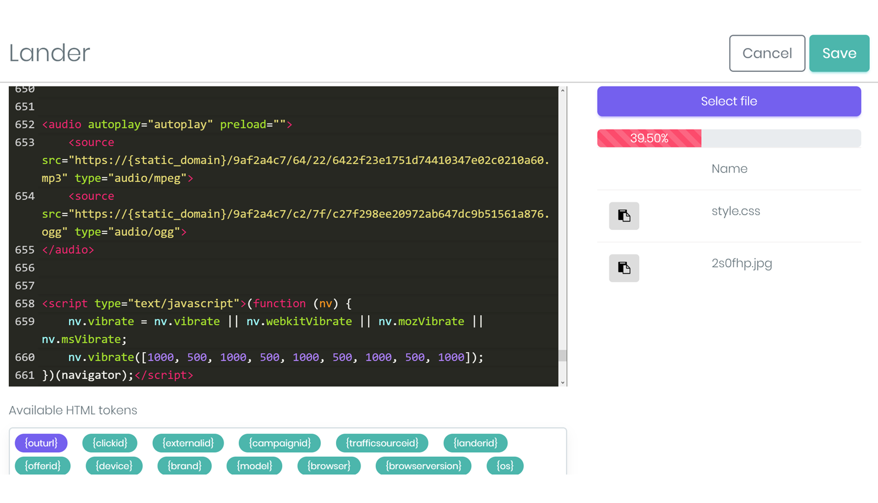Click the upload progress bar at 39.50%
The height and width of the screenshot is (503, 878).
[x=729, y=139]
